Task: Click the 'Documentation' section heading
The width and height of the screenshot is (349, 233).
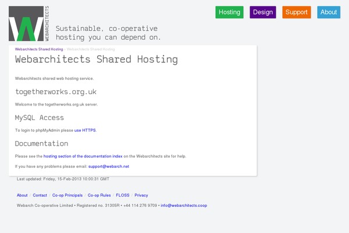Action: pos(41,143)
